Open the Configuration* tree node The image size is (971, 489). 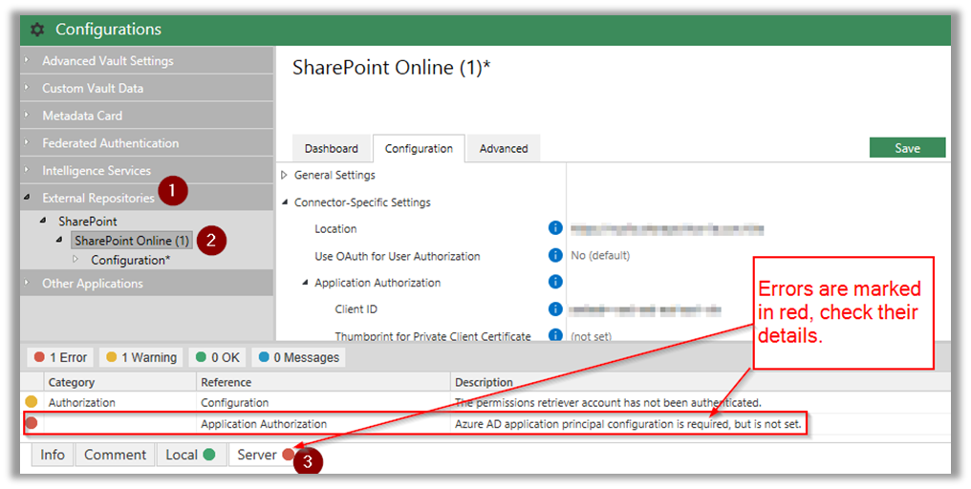coord(131,260)
